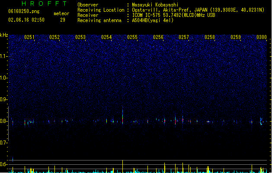The image size is (272, 173).
Task: Click the small echo above the 0.6 kHz label
Action: click(x=13, y=159)
